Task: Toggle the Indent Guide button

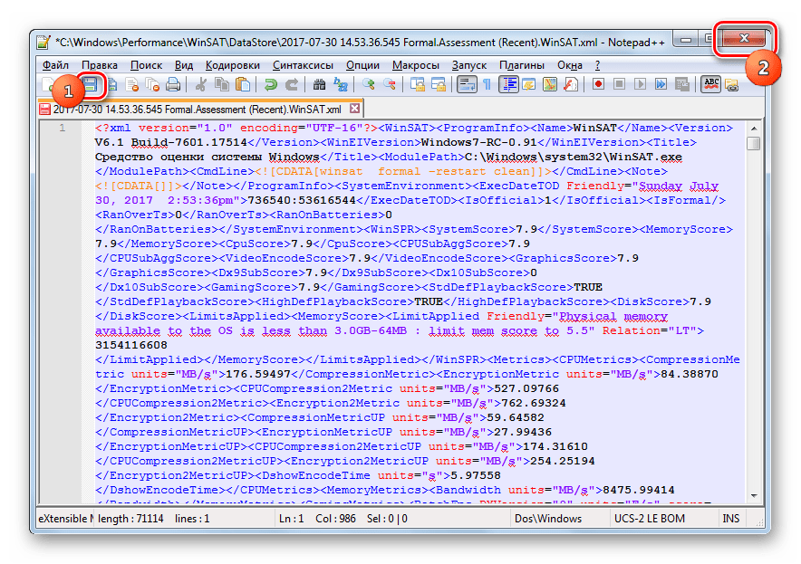Action: 508,84
